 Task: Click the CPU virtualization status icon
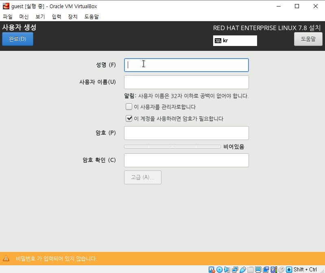coord(274,269)
